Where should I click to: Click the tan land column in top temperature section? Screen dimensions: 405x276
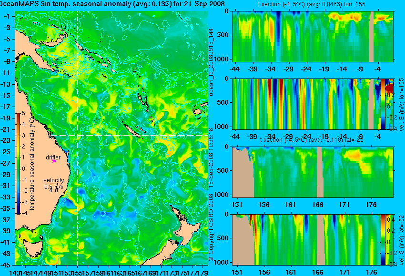point(372,36)
